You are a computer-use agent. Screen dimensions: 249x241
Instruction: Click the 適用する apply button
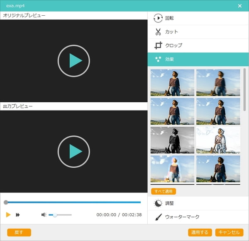(x=200, y=232)
